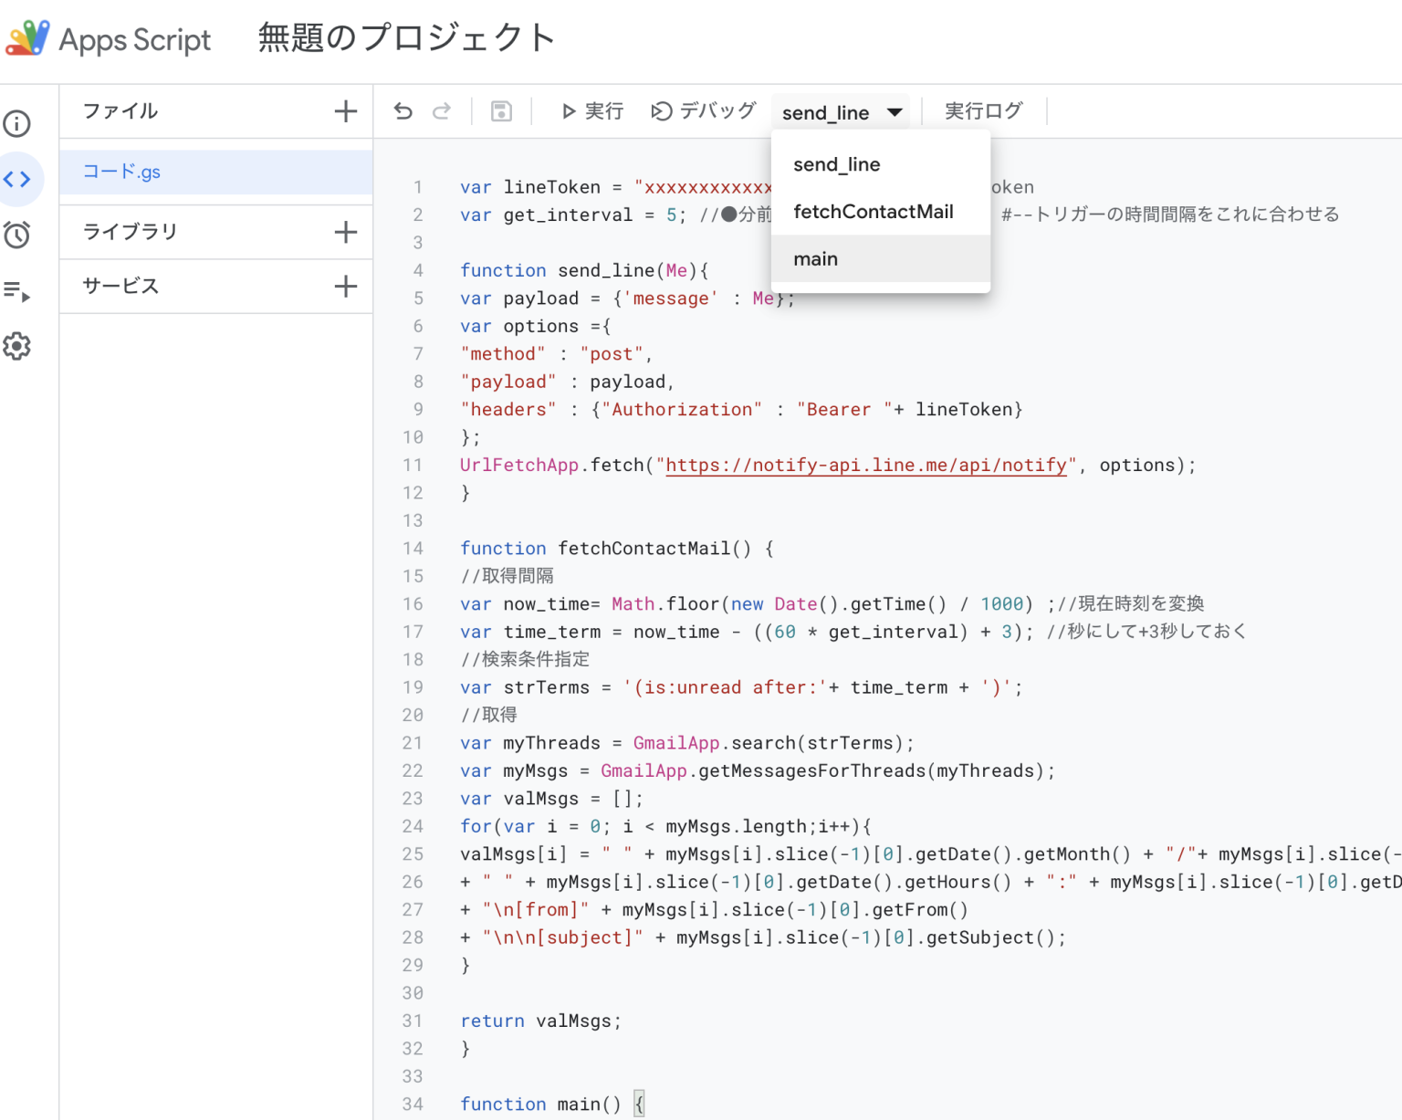Add a new file with the plus icon
The image size is (1402, 1120).
click(x=345, y=110)
